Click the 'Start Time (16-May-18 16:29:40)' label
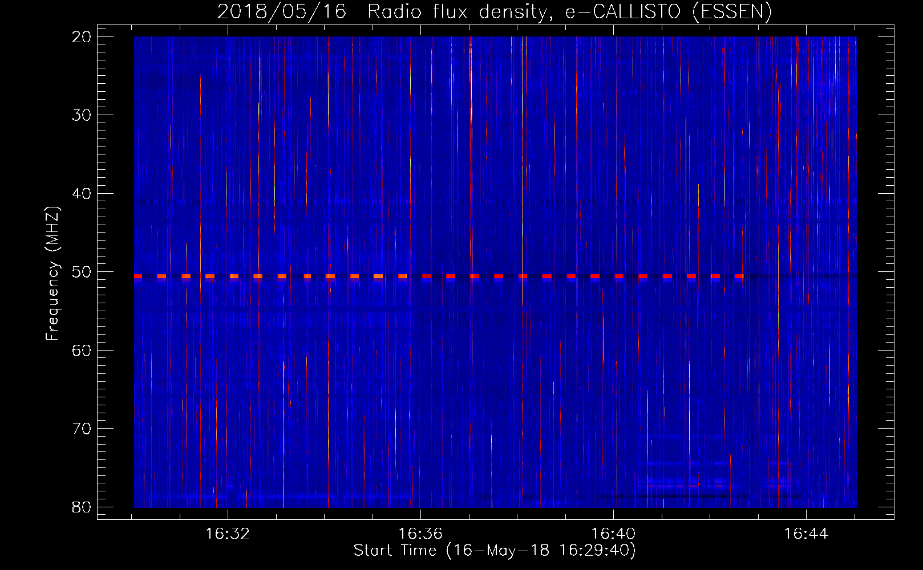923x570 pixels. pos(495,551)
